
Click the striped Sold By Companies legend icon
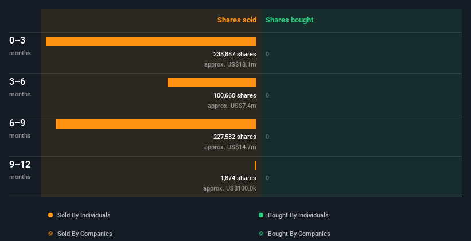[50, 234]
